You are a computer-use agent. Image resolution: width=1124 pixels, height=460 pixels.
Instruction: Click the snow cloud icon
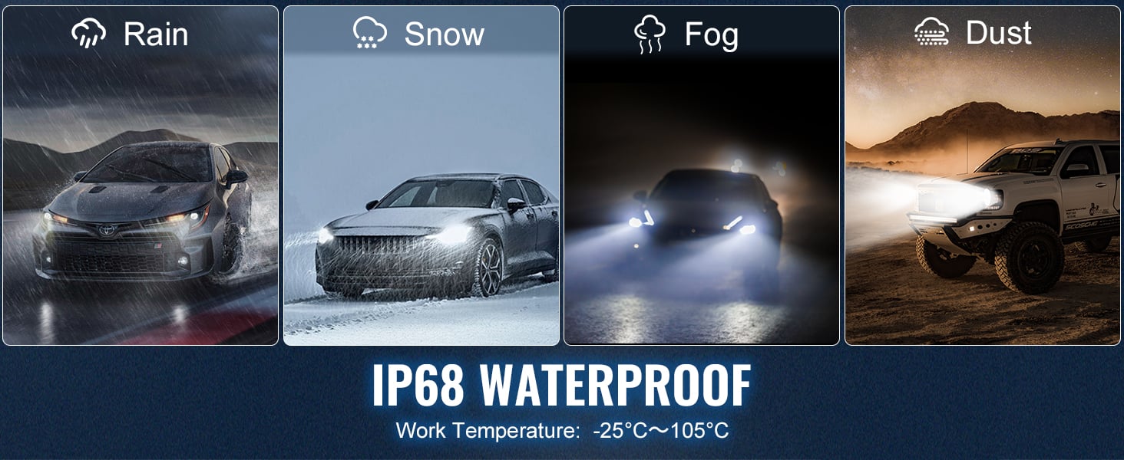tap(370, 34)
